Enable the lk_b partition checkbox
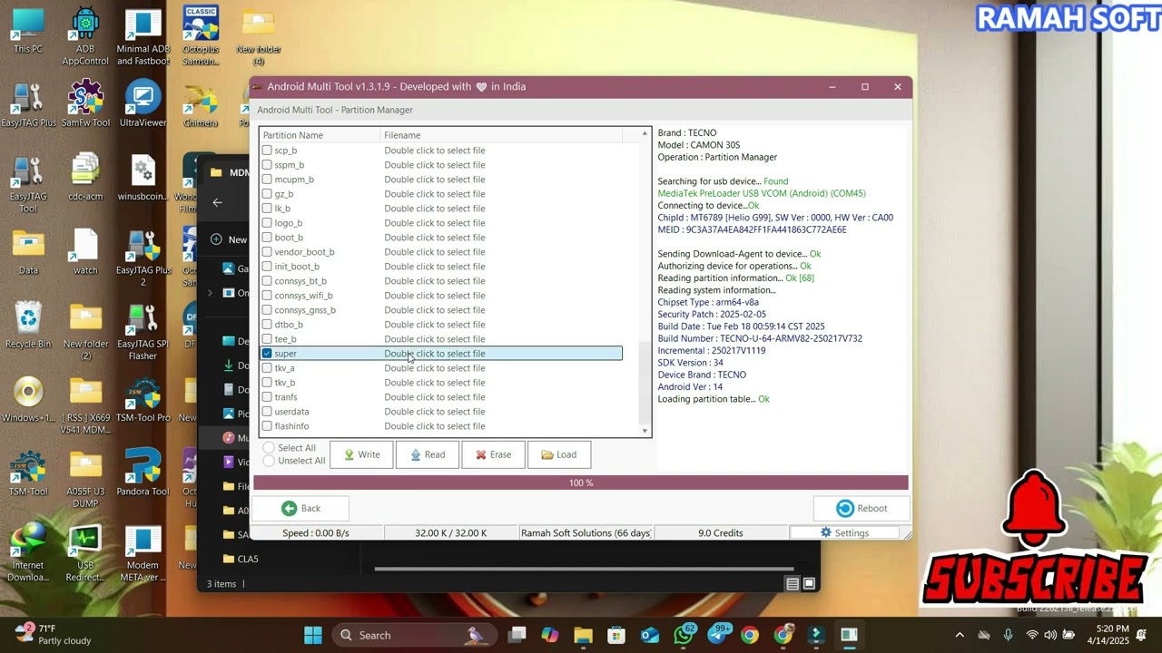The height and width of the screenshot is (653, 1162). pos(267,209)
